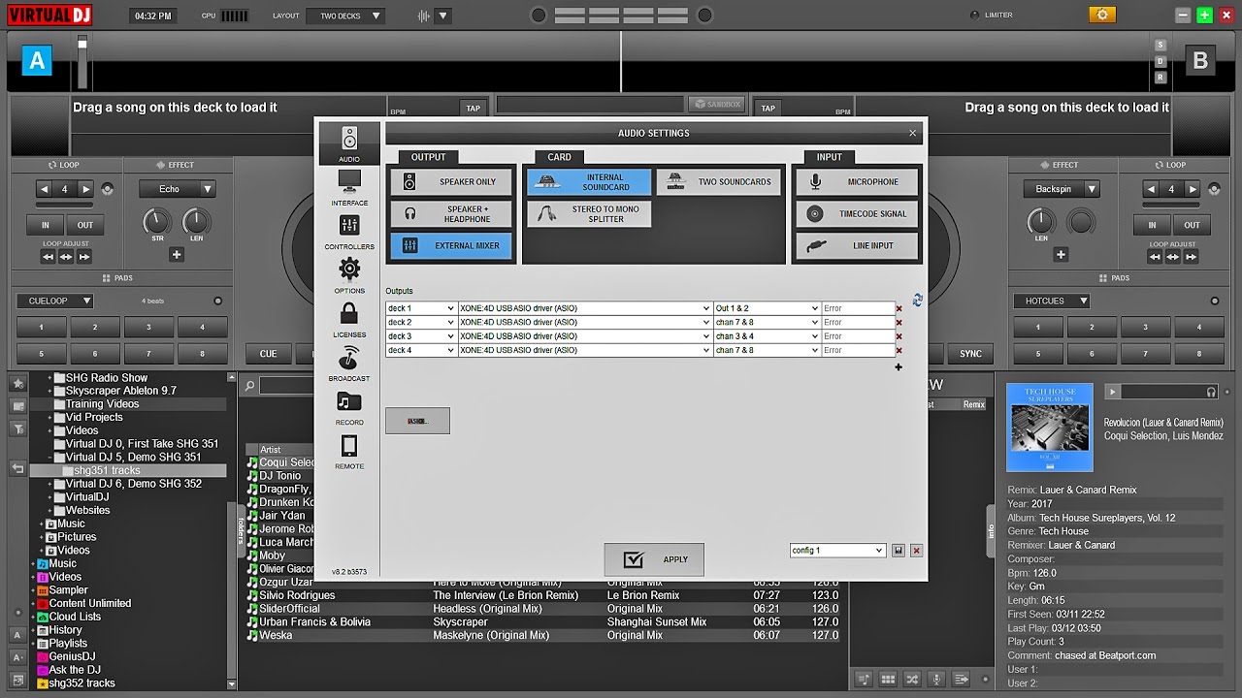Click the ASIO settings button

pyautogui.click(x=417, y=421)
